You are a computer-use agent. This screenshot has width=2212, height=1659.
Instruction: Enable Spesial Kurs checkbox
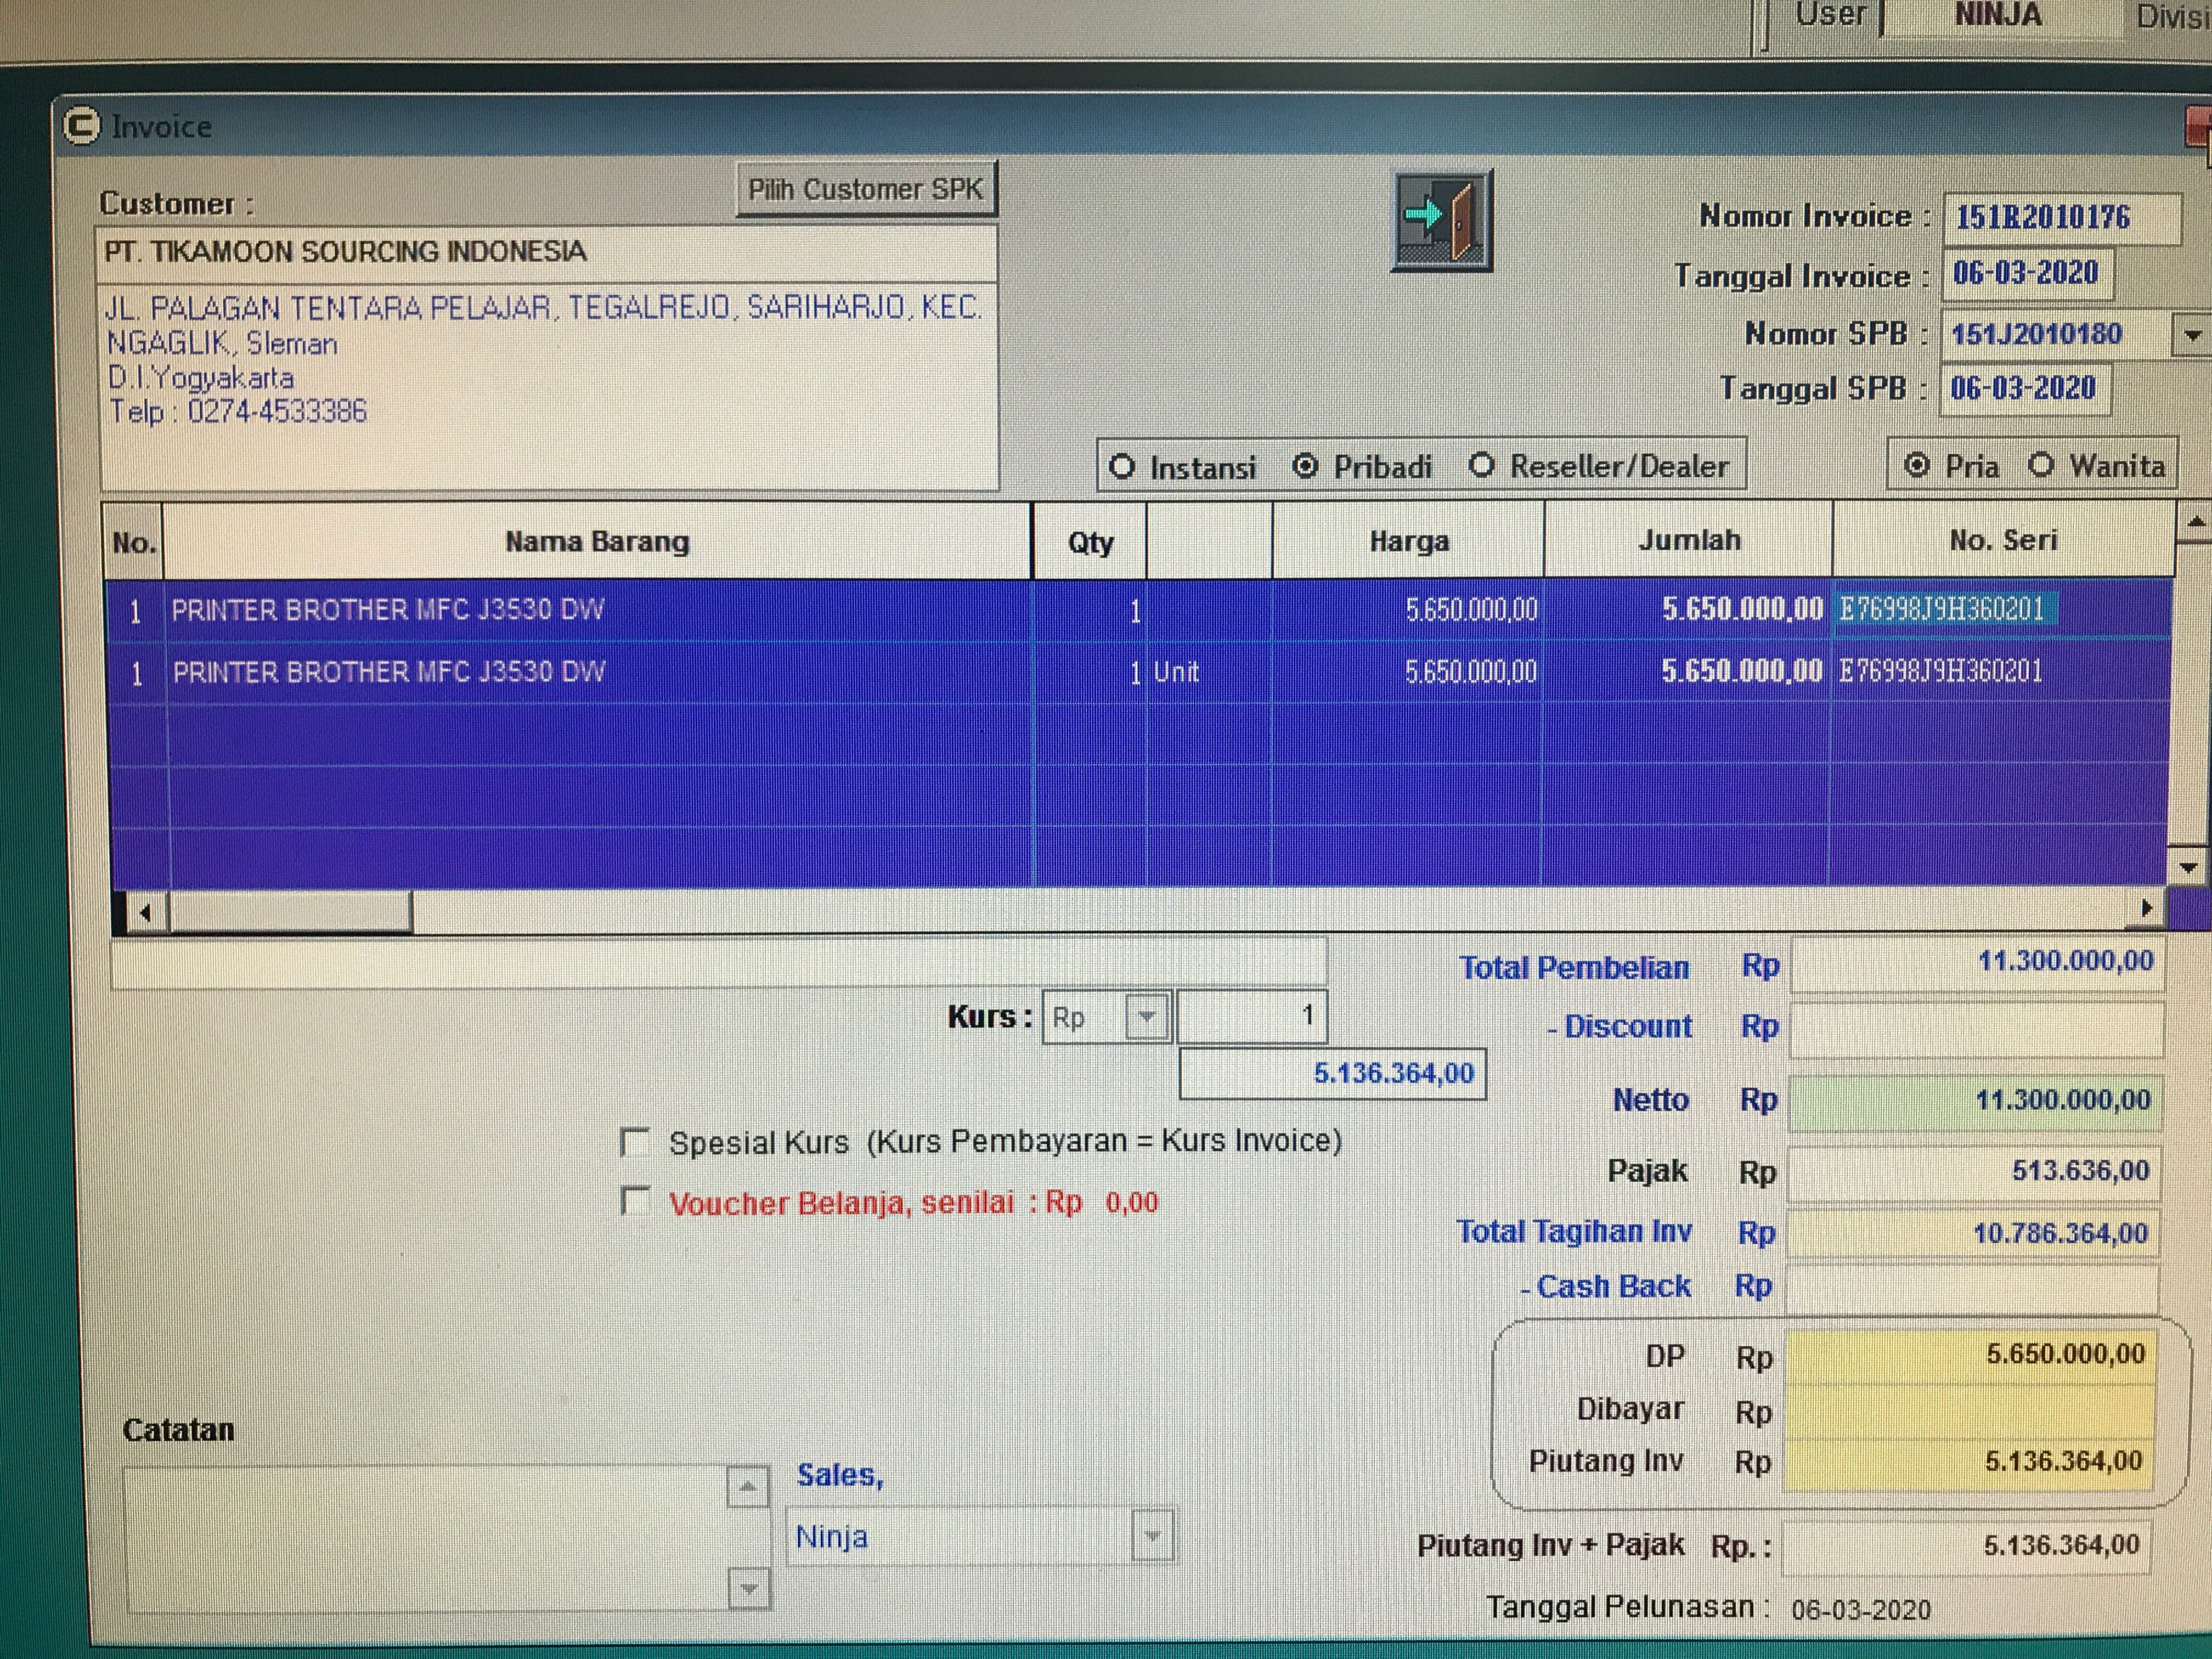pos(635,1142)
